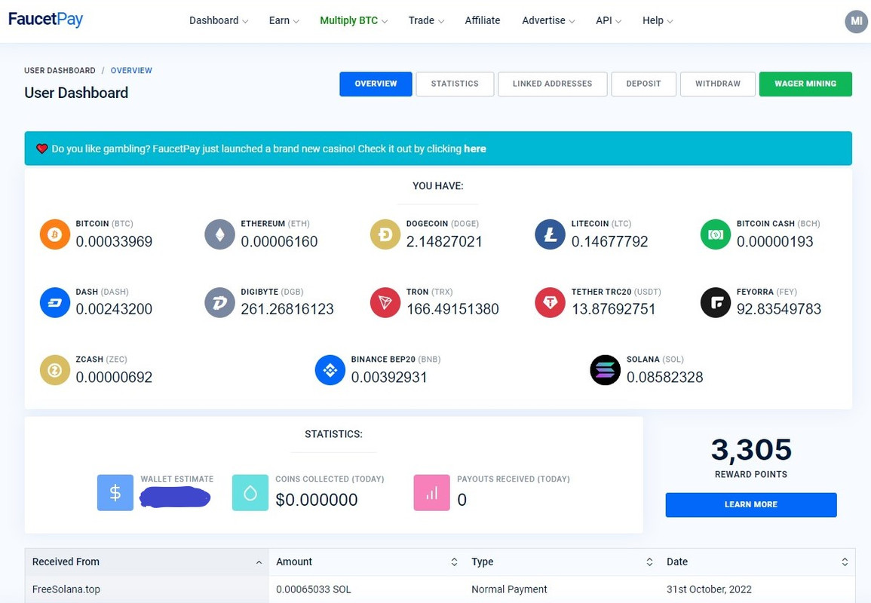Click the 3,305 reward points number
Image resolution: width=871 pixels, height=603 pixels.
tap(751, 450)
